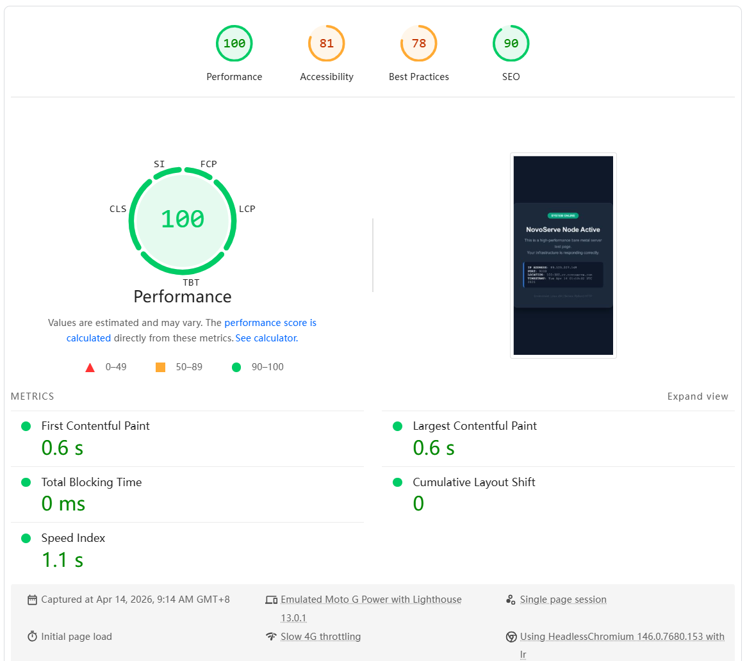Screen dimensions: 747x661
Task: Open the 'performance score is calculated' link
Action: pos(191,330)
